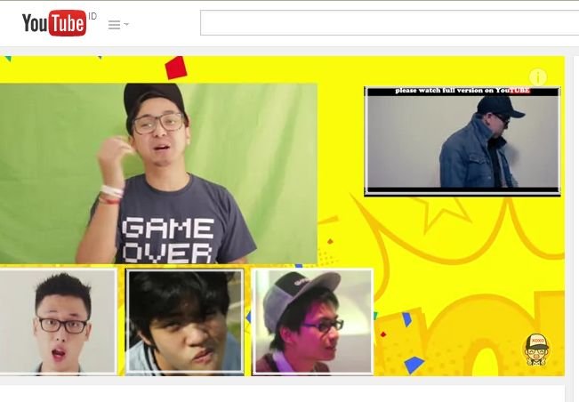Expand the small arrow beside the guide icon
The image size is (579, 402).
126,25
